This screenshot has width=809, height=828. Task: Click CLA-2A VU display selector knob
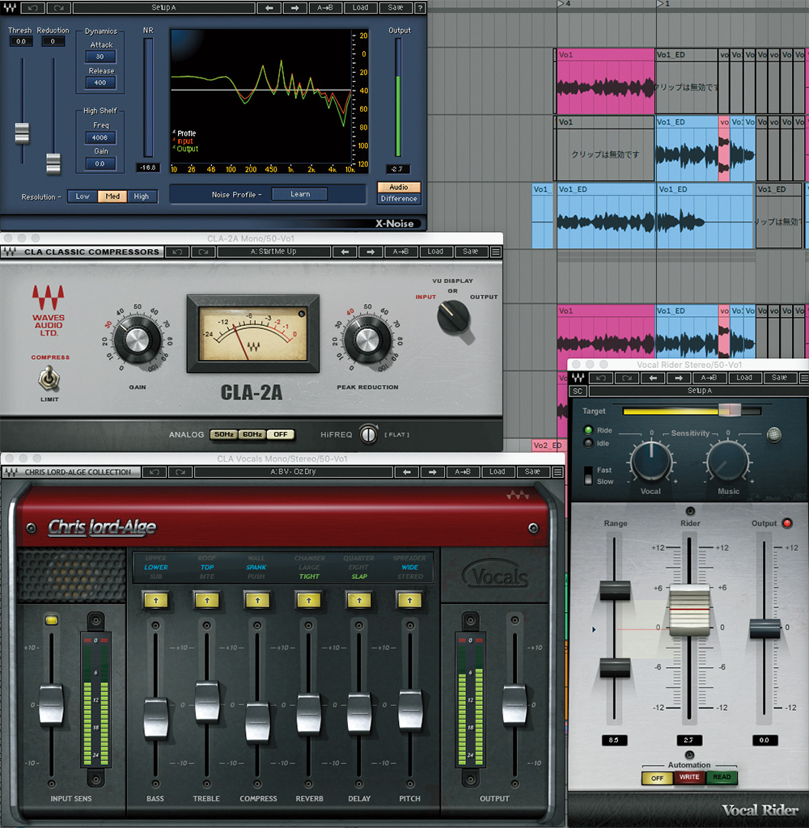pyautogui.click(x=453, y=316)
